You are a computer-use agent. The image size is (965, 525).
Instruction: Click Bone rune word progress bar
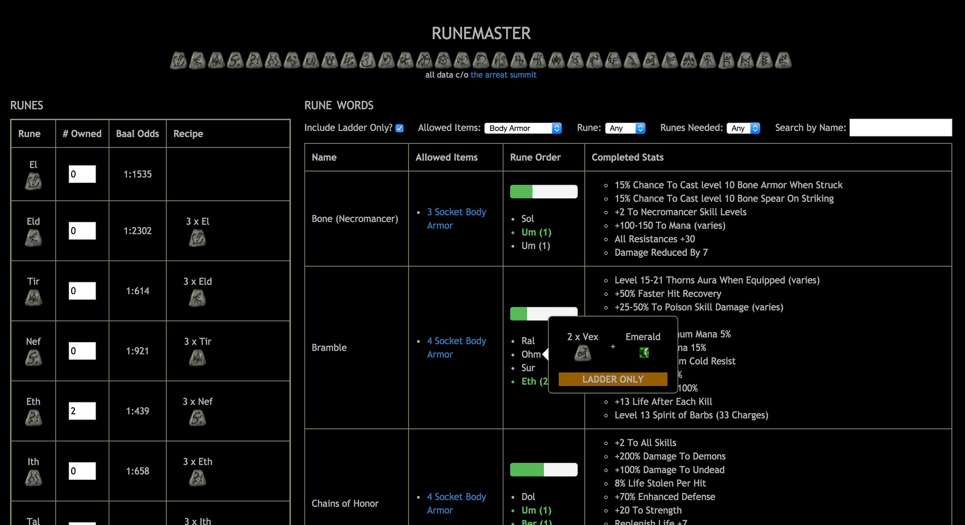(543, 191)
